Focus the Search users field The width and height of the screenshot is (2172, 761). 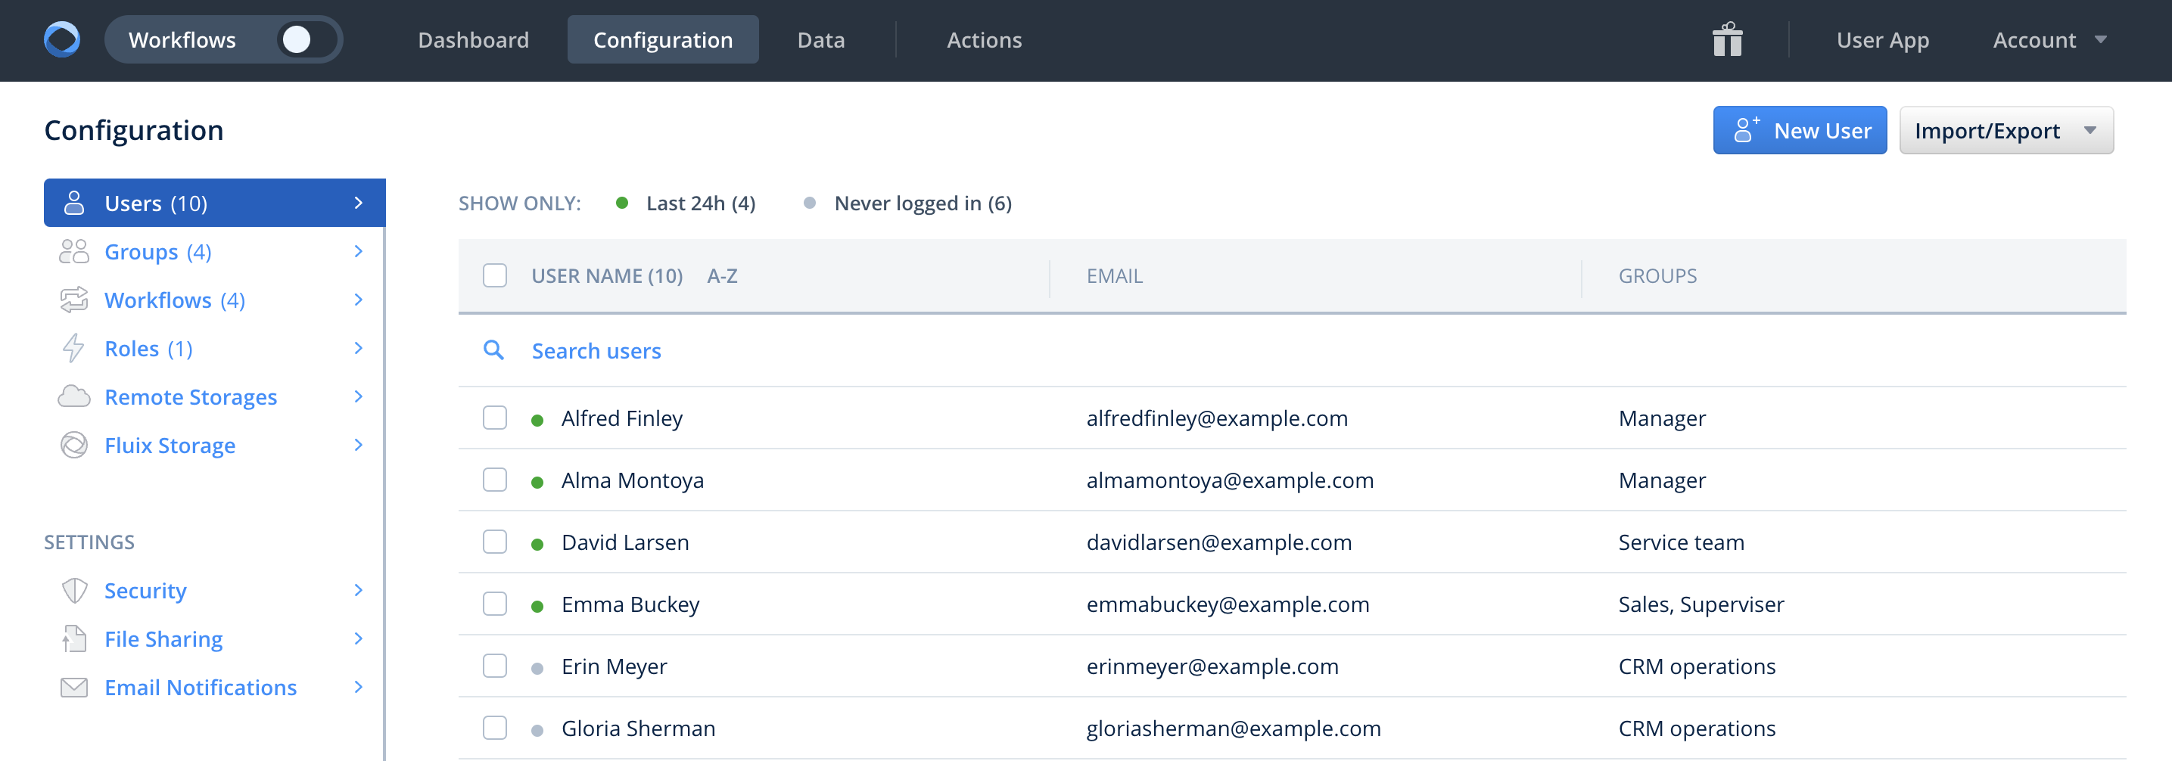596,350
